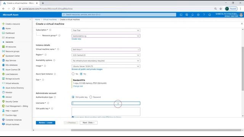Close the Create a virtual machine blade
This screenshot has height=137, width=244.
tap(242, 24)
